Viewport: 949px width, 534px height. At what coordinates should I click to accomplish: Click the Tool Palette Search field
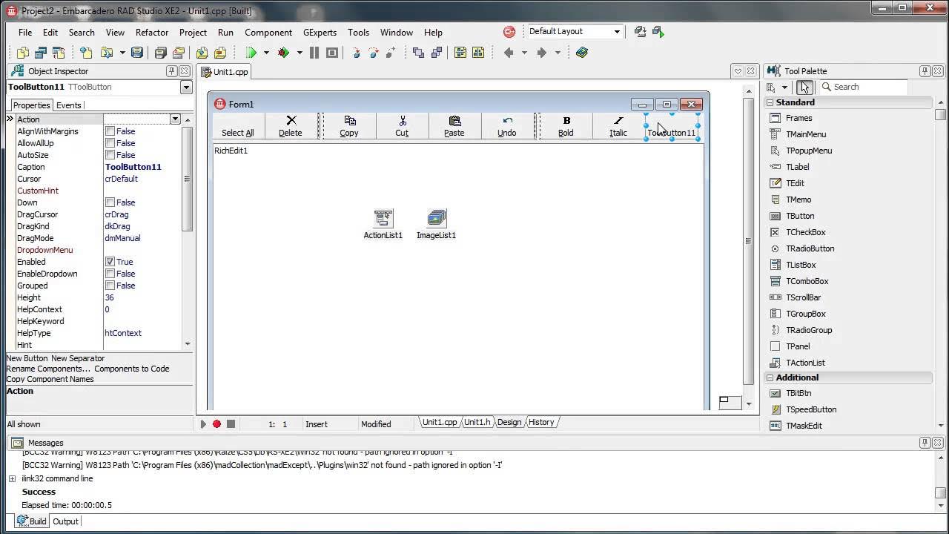pos(863,87)
